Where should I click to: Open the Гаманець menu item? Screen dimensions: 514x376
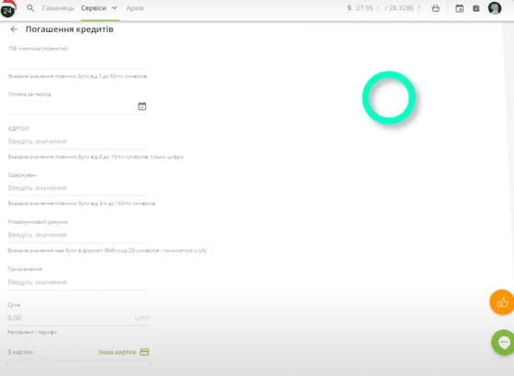[x=58, y=8]
